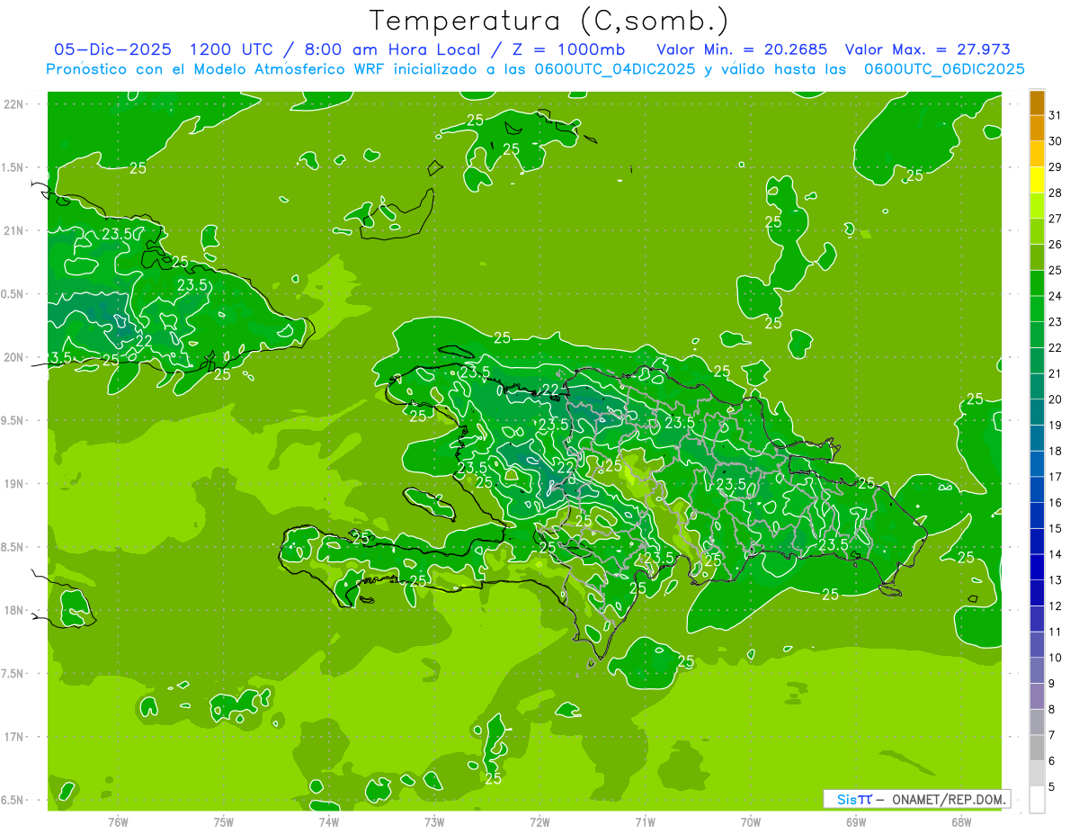Select the yellow swatch between 28 and 29
1079x834 pixels.
tap(1037, 180)
